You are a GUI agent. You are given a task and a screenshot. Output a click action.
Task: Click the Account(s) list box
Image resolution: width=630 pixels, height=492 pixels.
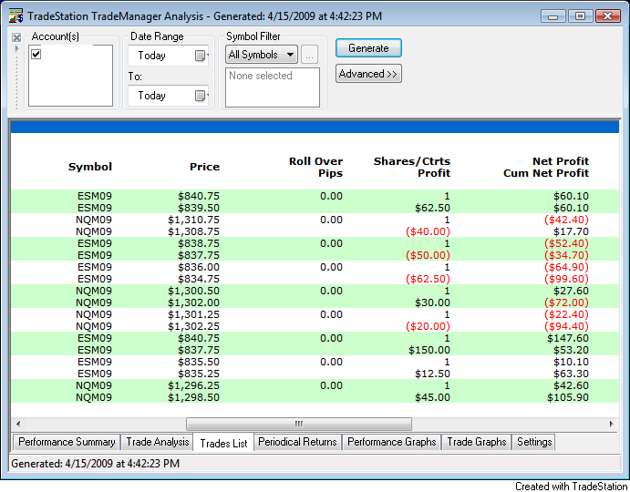pyautogui.click(x=71, y=76)
